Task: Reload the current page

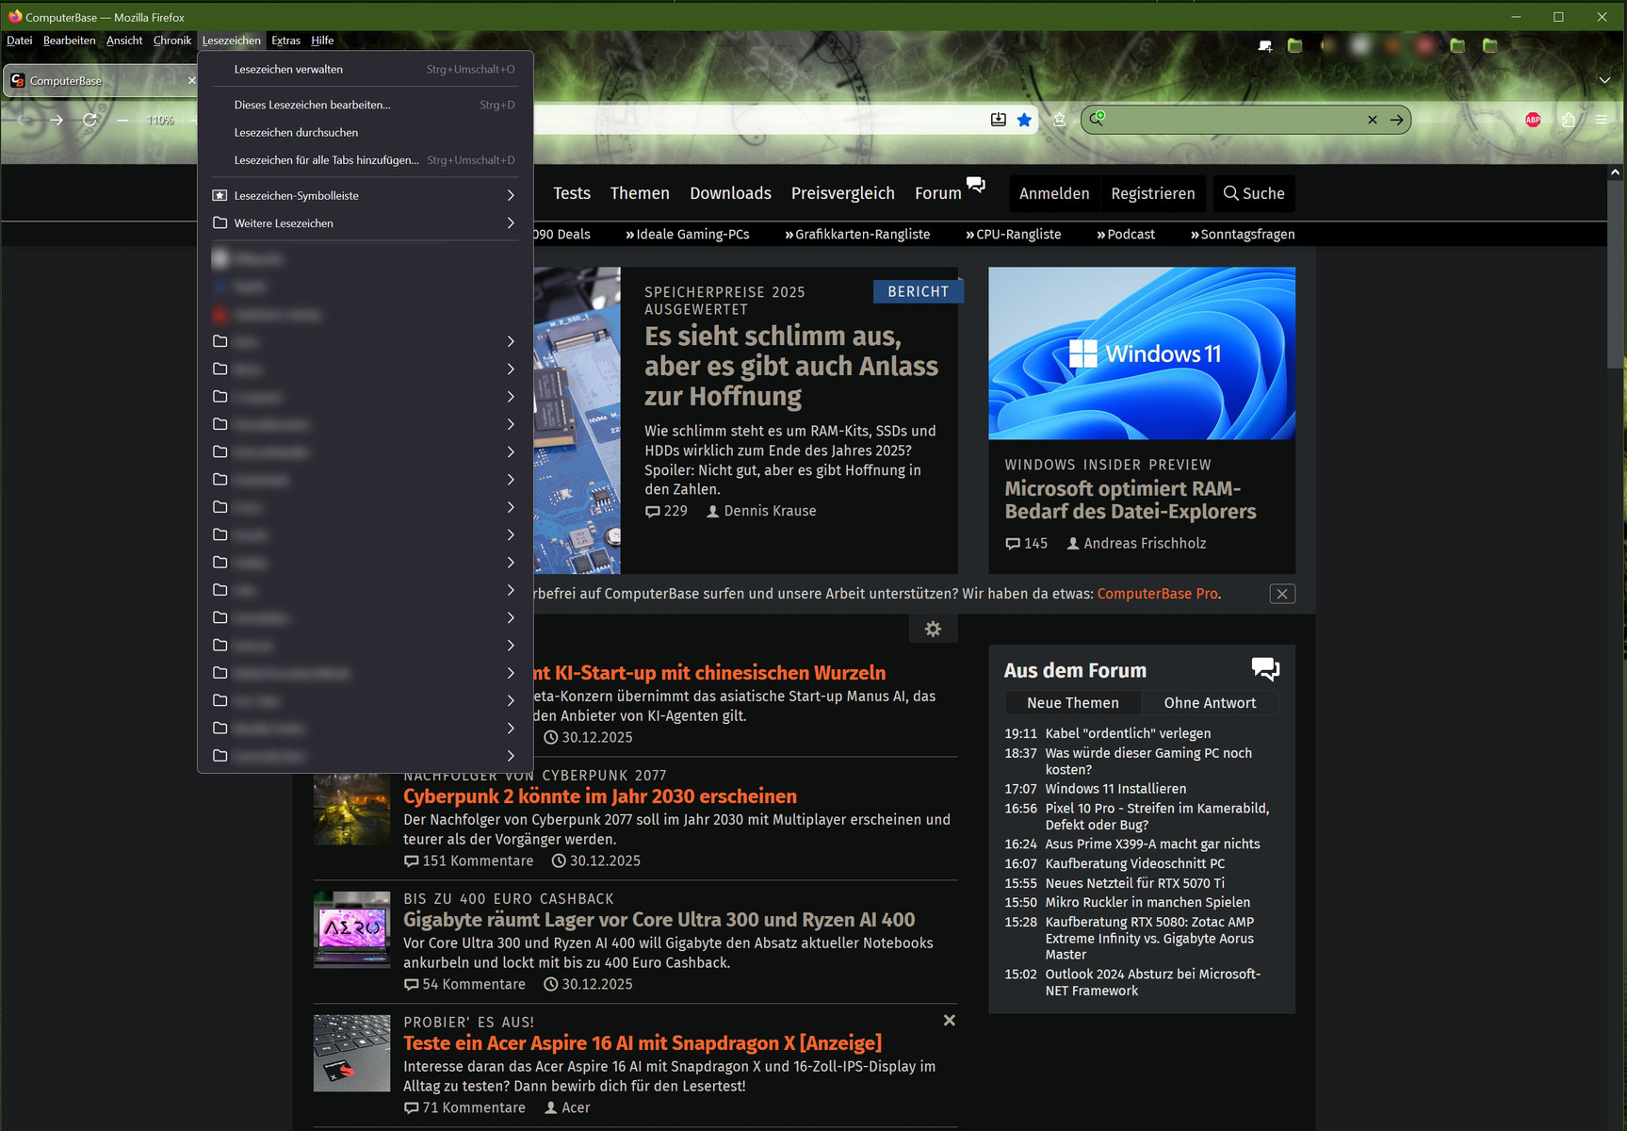Action: click(x=89, y=120)
